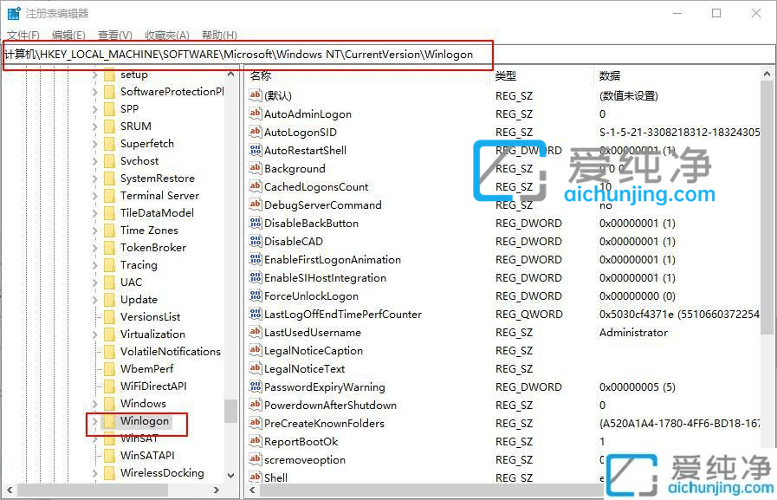The height and width of the screenshot is (500, 777).
Task: Select the WinSATAPI tree key
Action: (x=147, y=456)
